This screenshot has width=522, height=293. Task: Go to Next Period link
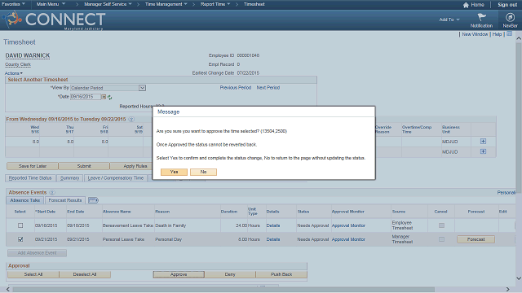click(x=268, y=88)
